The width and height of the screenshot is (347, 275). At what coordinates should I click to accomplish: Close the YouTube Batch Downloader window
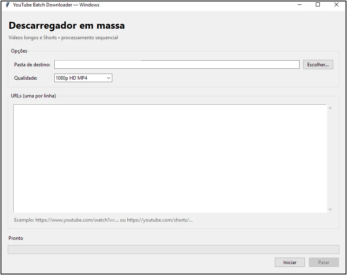coord(336,4)
